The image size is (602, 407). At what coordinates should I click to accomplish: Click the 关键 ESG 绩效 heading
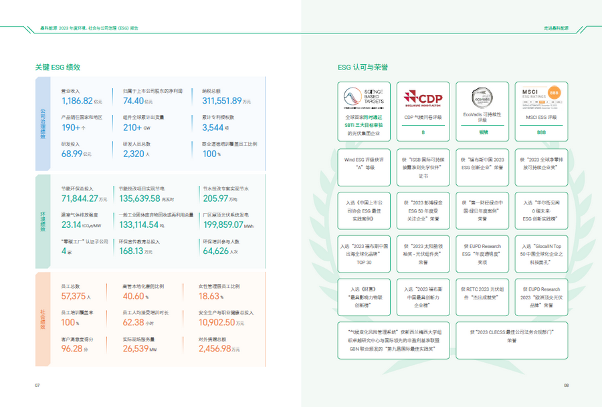click(x=58, y=67)
